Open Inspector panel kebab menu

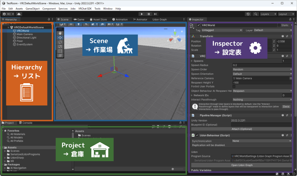point(294,19)
